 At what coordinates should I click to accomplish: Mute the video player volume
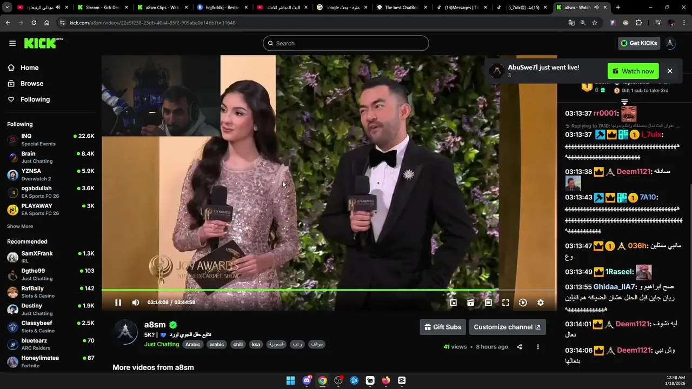tap(136, 303)
